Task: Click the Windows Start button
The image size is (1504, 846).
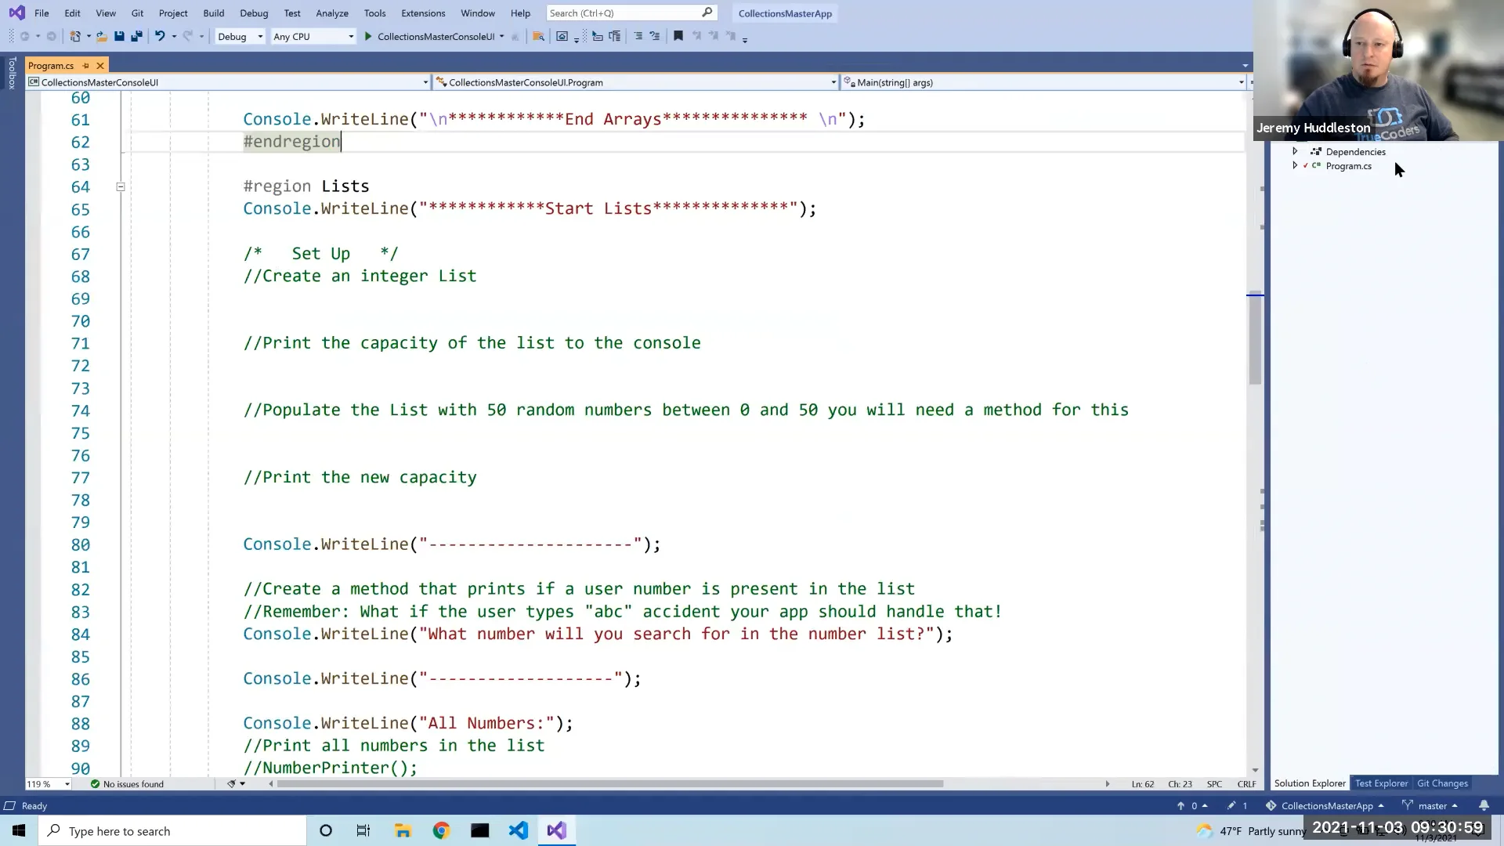Action: point(19,830)
